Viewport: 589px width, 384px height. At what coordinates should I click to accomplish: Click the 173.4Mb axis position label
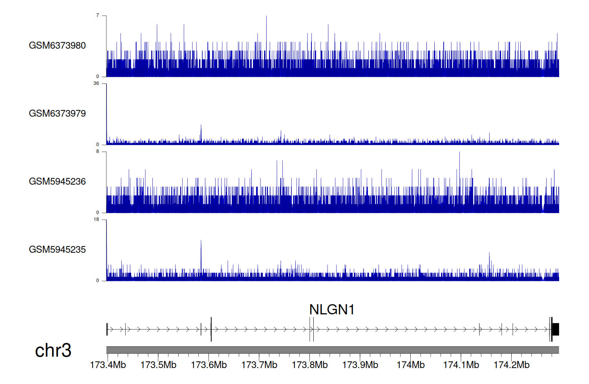108,365
